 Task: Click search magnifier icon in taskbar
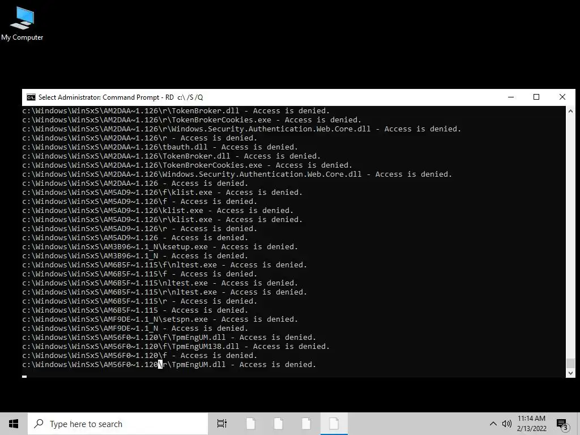39,424
